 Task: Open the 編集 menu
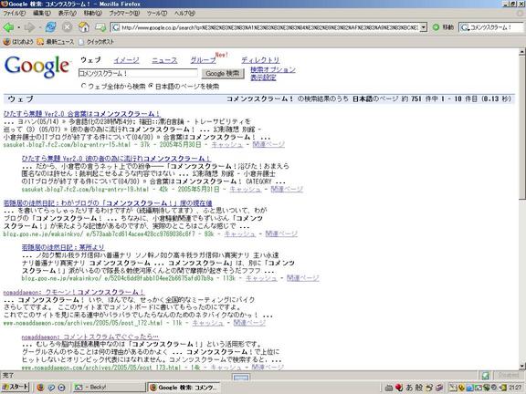pyautogui.click(x=42, y=14)
